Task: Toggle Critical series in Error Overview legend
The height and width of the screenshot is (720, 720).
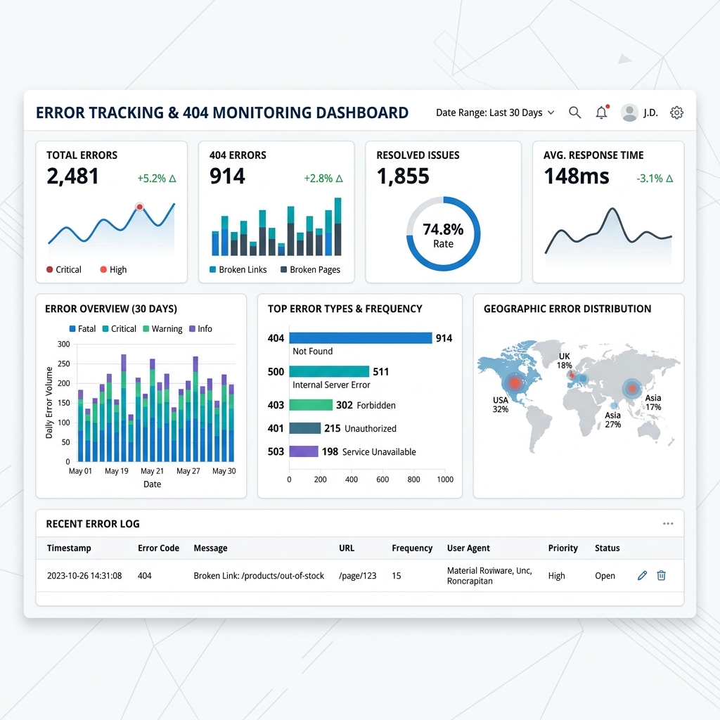Action: click(x=119, y=329)
